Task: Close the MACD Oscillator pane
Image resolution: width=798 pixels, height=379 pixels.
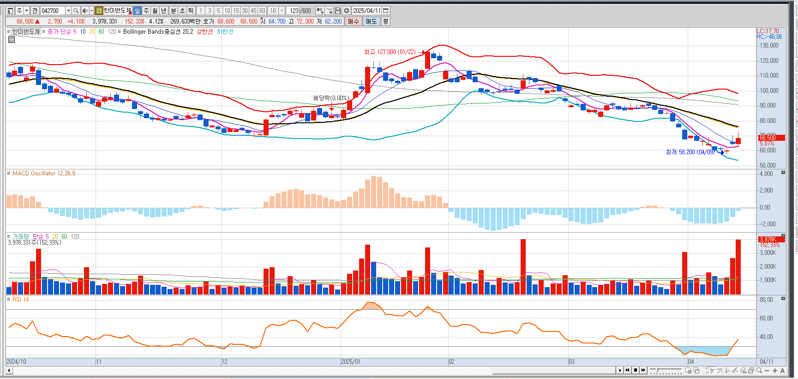Action: coord(783,172)
